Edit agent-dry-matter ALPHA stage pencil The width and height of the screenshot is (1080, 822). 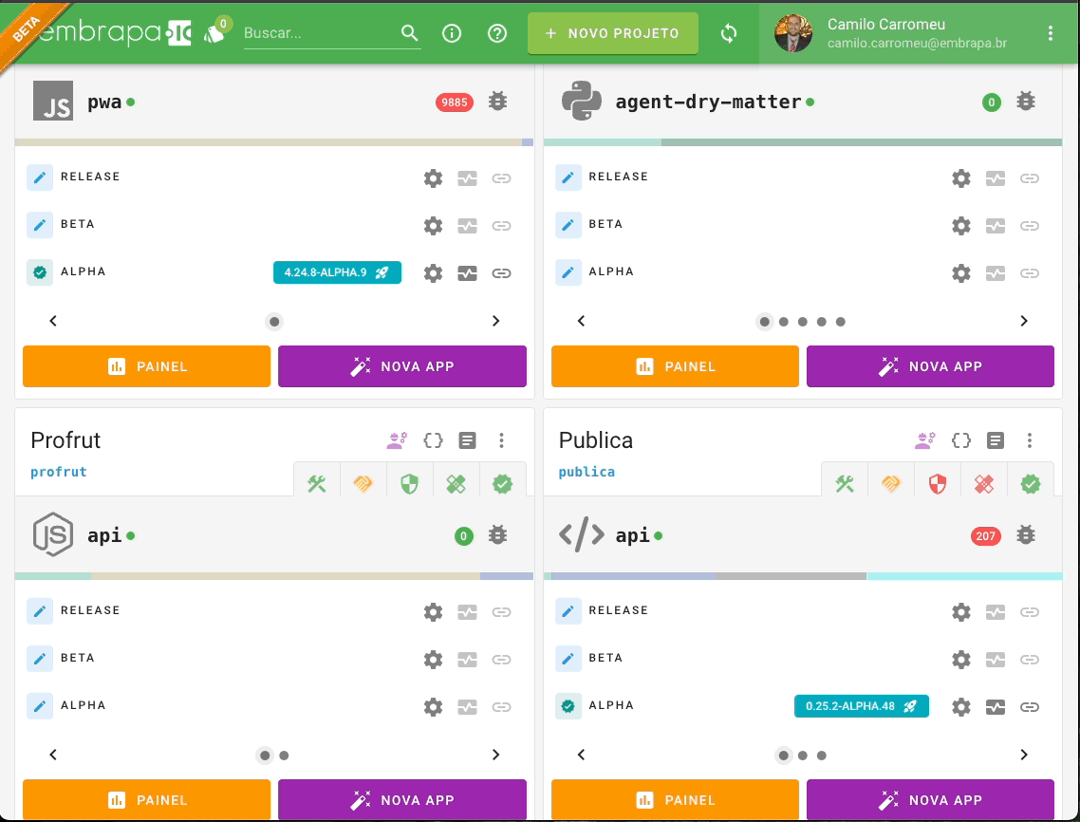tap(568, 272)
